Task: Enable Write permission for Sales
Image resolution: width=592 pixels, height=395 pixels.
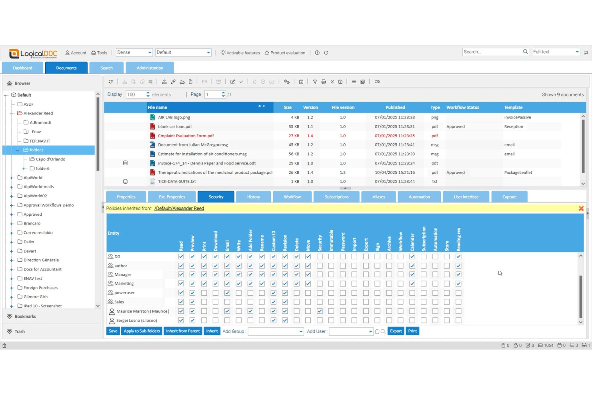Action: click(239, 302)
